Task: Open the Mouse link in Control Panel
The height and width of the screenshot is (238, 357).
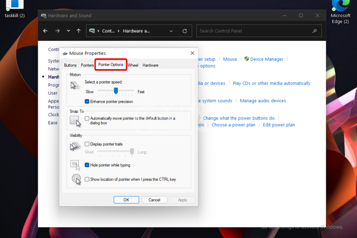Action: tap(230, 59)
